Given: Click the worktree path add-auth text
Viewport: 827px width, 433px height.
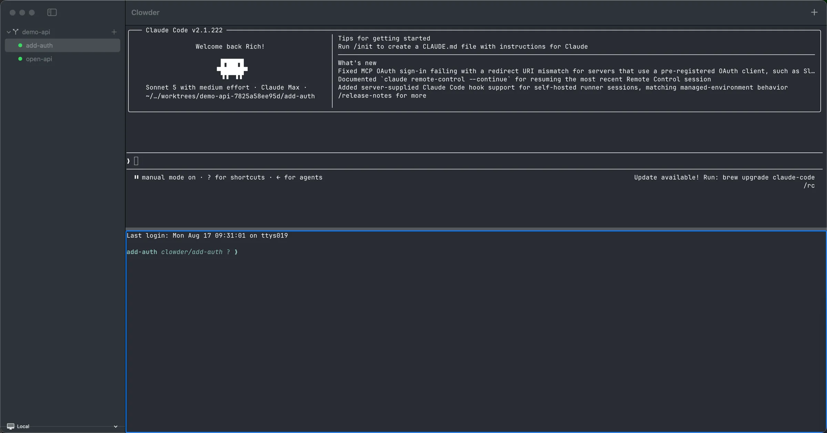Looking at the screenshot, I should 230,96.
